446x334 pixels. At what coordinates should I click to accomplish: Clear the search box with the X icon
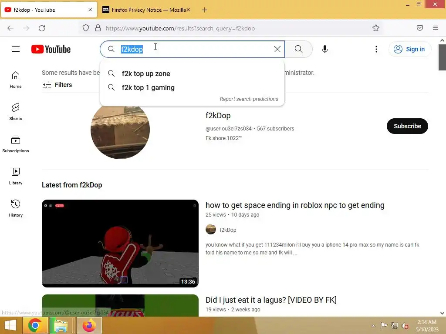[277, 49]
